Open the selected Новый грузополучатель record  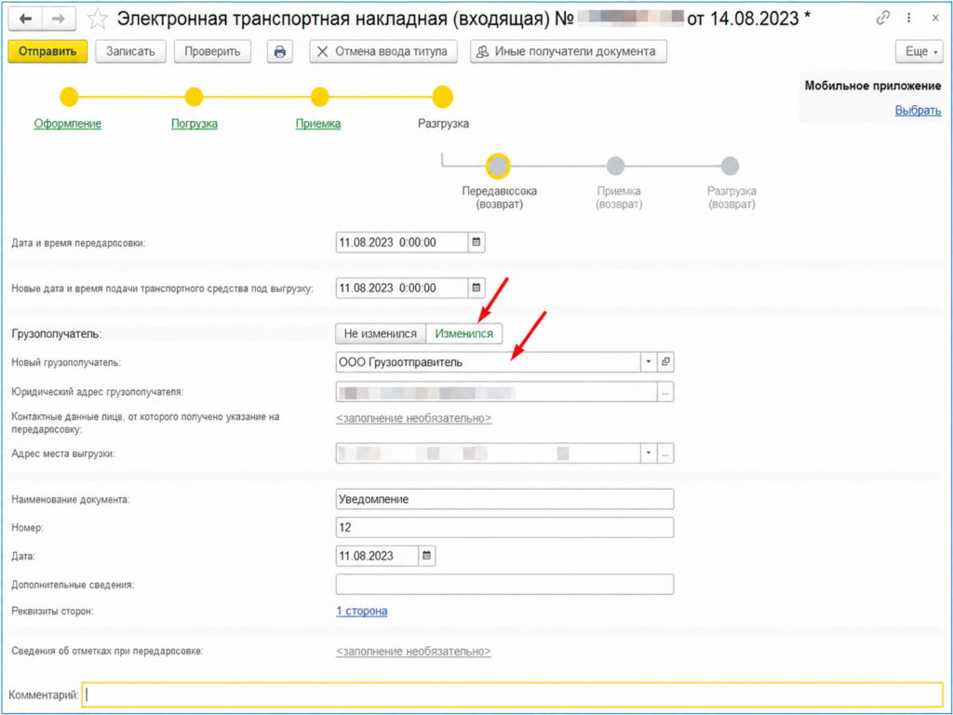pyautogui.click(x=666, y=362)
